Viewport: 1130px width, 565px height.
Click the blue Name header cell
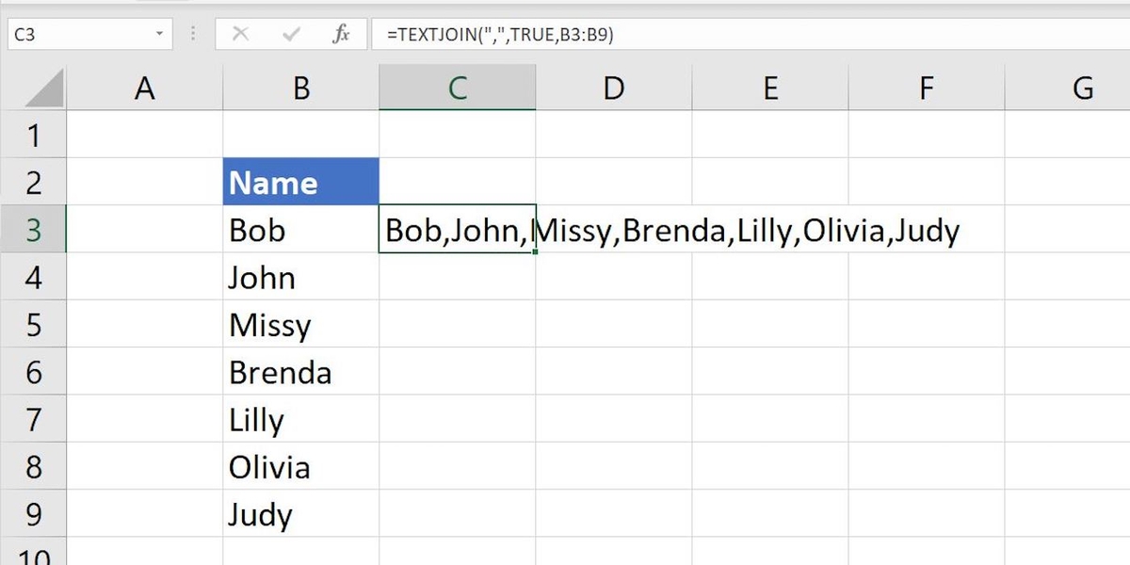300,183
